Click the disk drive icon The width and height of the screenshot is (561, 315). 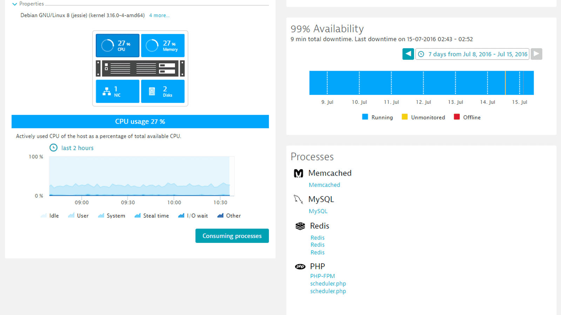(x=152, y=92)
